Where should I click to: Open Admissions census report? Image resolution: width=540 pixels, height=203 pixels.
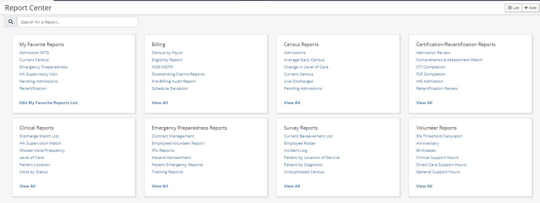(295, 53)
